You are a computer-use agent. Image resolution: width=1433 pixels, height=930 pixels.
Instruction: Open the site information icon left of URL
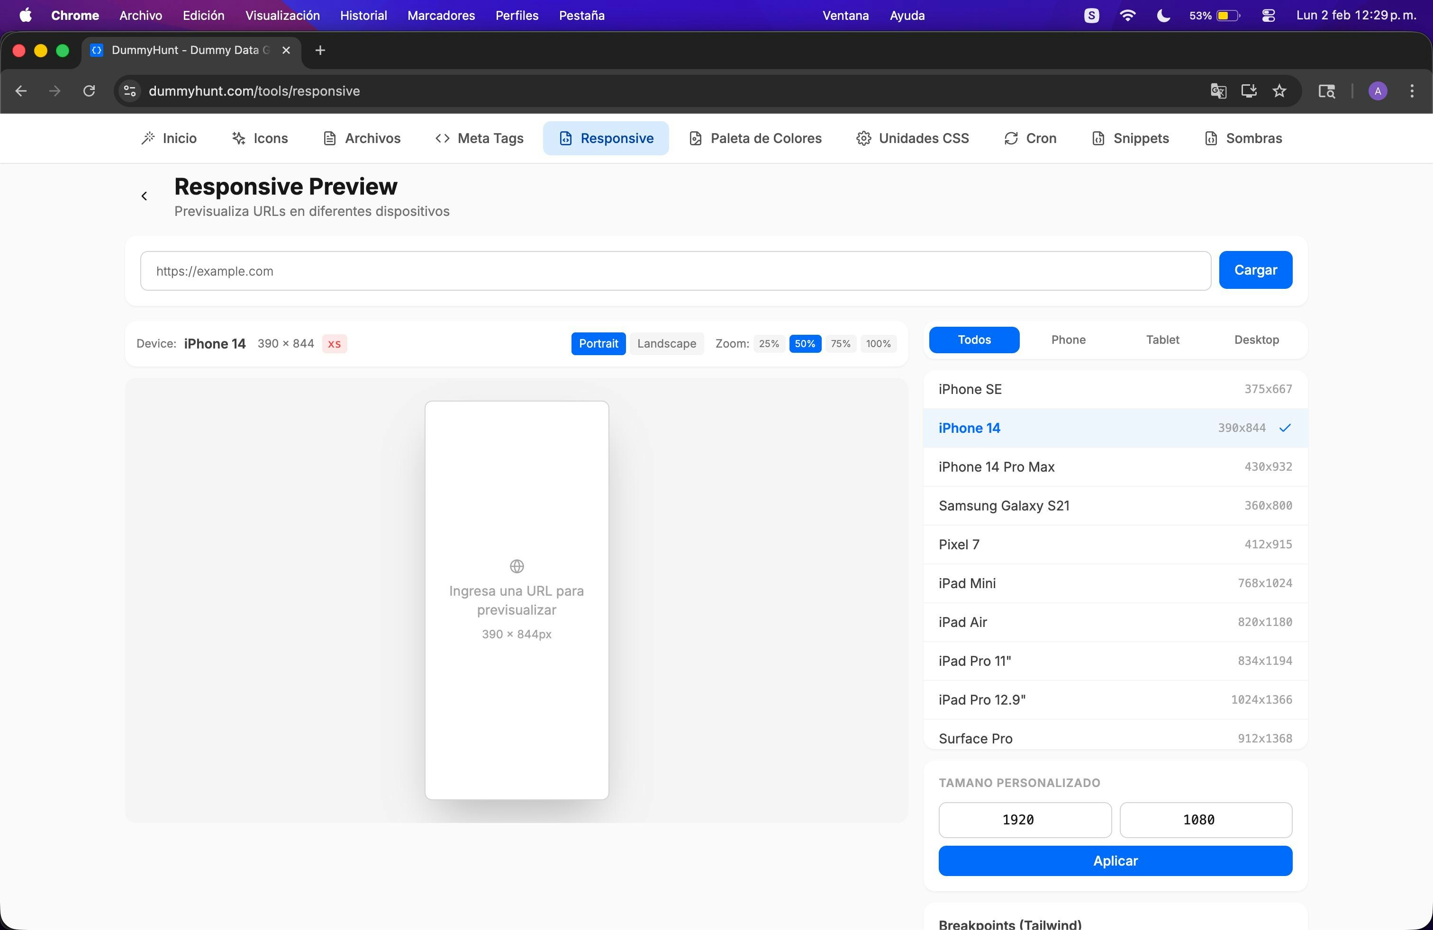(129, 91)
